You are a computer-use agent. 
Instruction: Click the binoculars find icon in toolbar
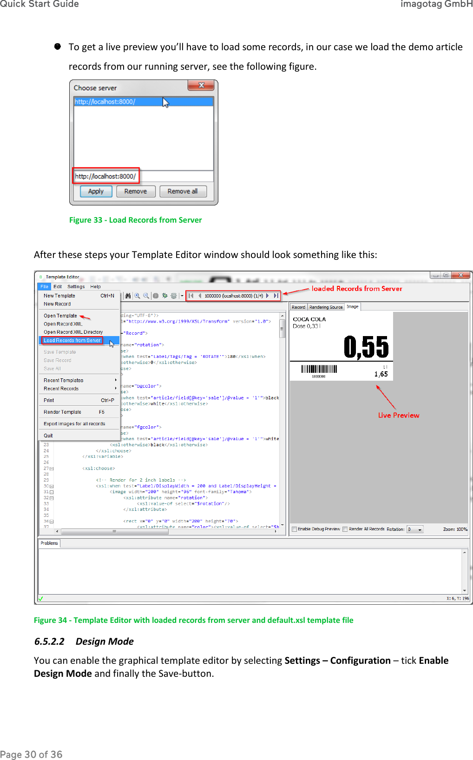click(x=128, y=296)
